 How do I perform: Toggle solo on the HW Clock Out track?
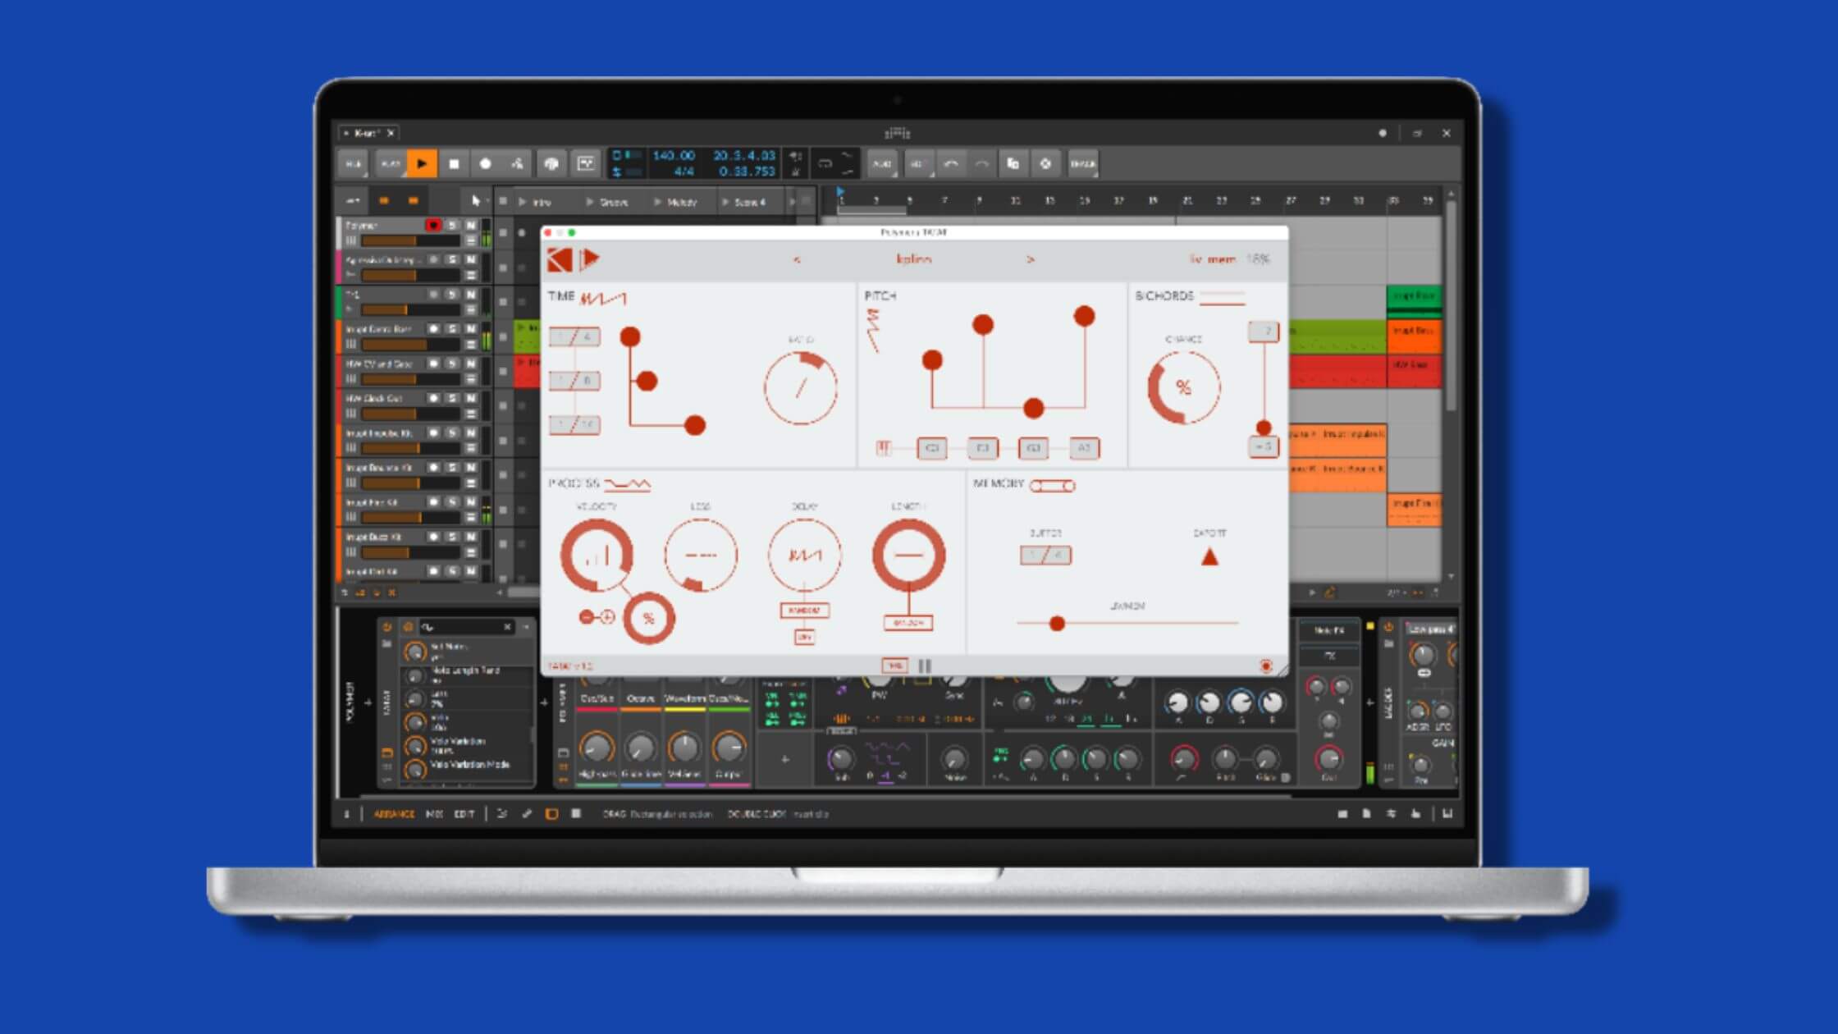(452, 398)
